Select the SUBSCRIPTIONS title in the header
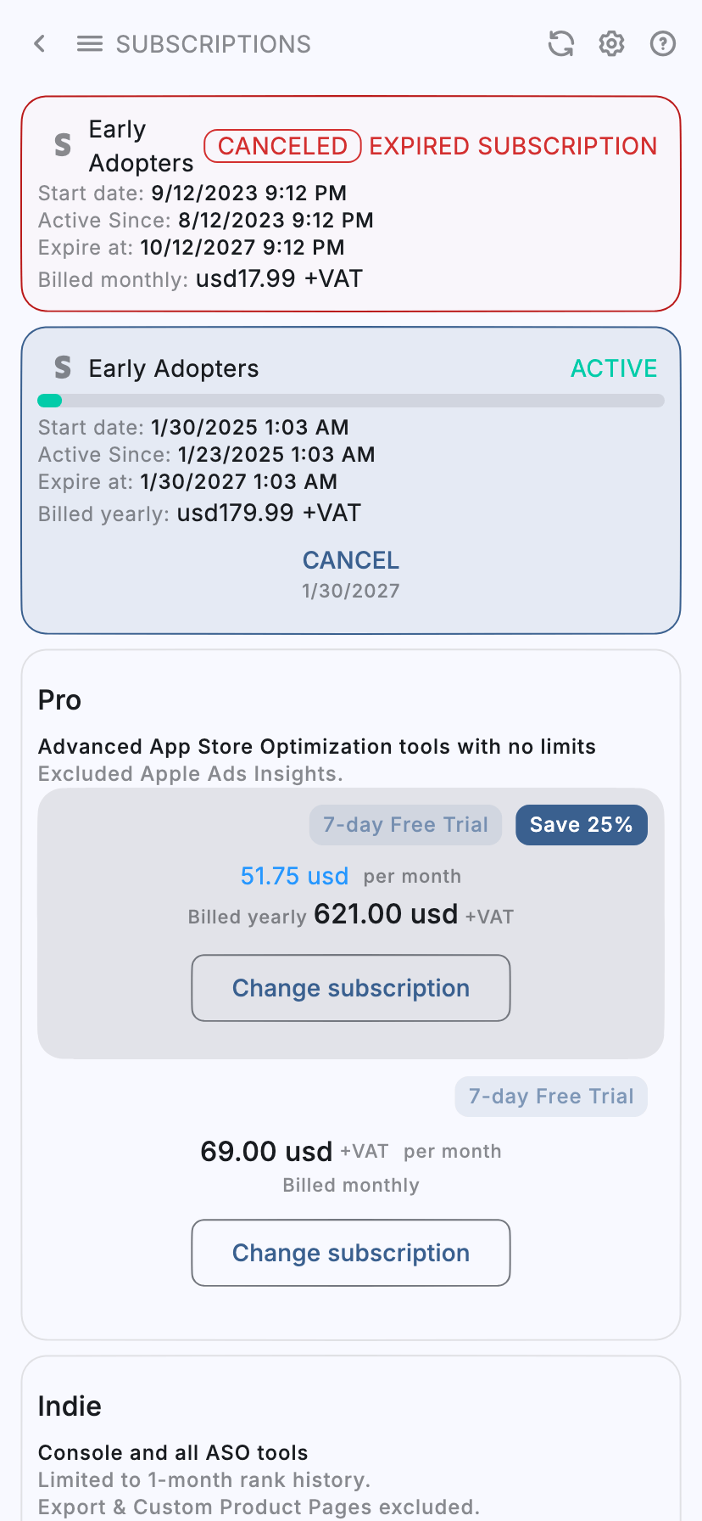The width and height of the screenshot is (702, 1521). 213,43
